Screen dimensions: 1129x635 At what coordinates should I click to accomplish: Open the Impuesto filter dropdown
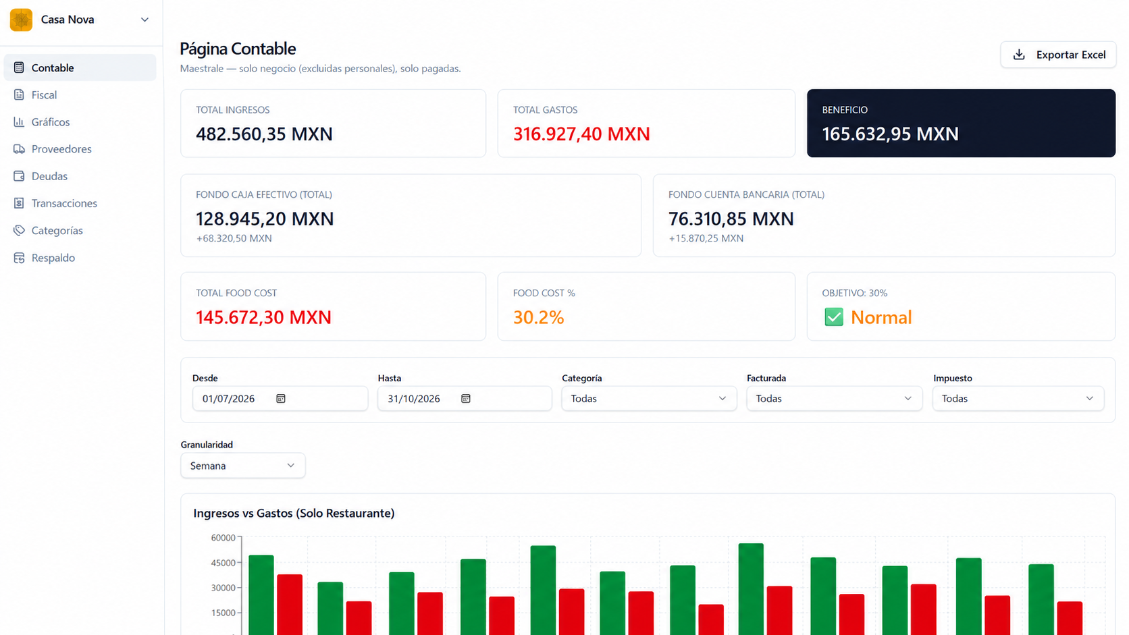point(1018,399)
